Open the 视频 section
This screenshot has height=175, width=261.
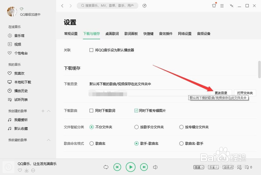click(x=15, y=44)
